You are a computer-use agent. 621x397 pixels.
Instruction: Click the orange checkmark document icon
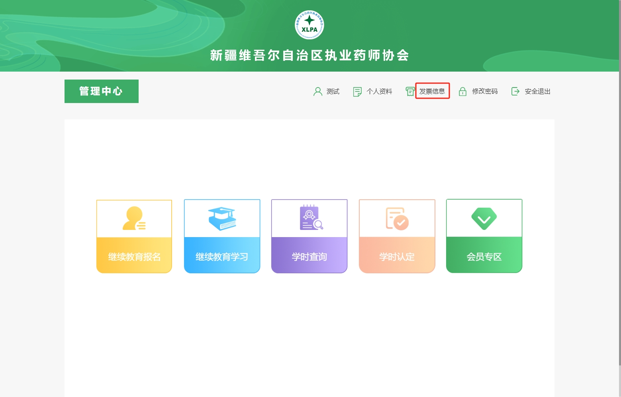[397, 218]
